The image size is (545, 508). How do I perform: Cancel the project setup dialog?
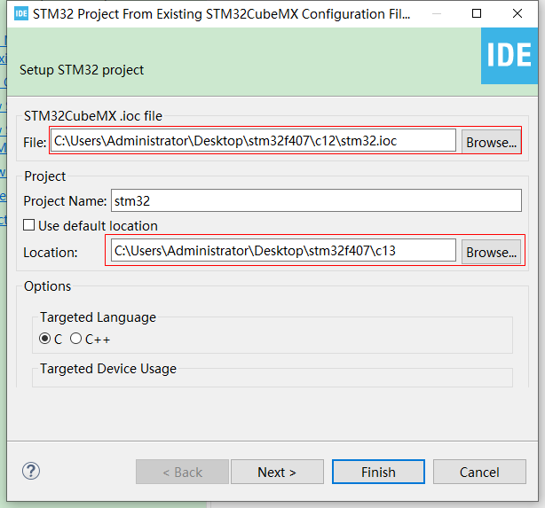coord(479,472)
